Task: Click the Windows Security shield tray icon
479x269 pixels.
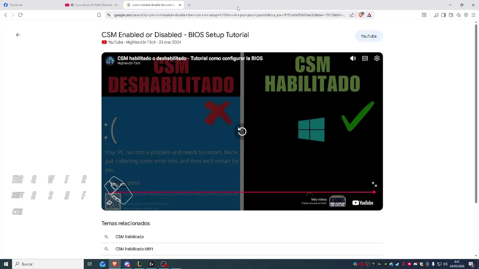Action: tap(421, 264)
